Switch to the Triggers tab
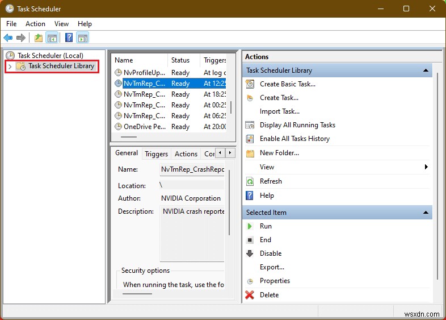 (x=157, y=154)
